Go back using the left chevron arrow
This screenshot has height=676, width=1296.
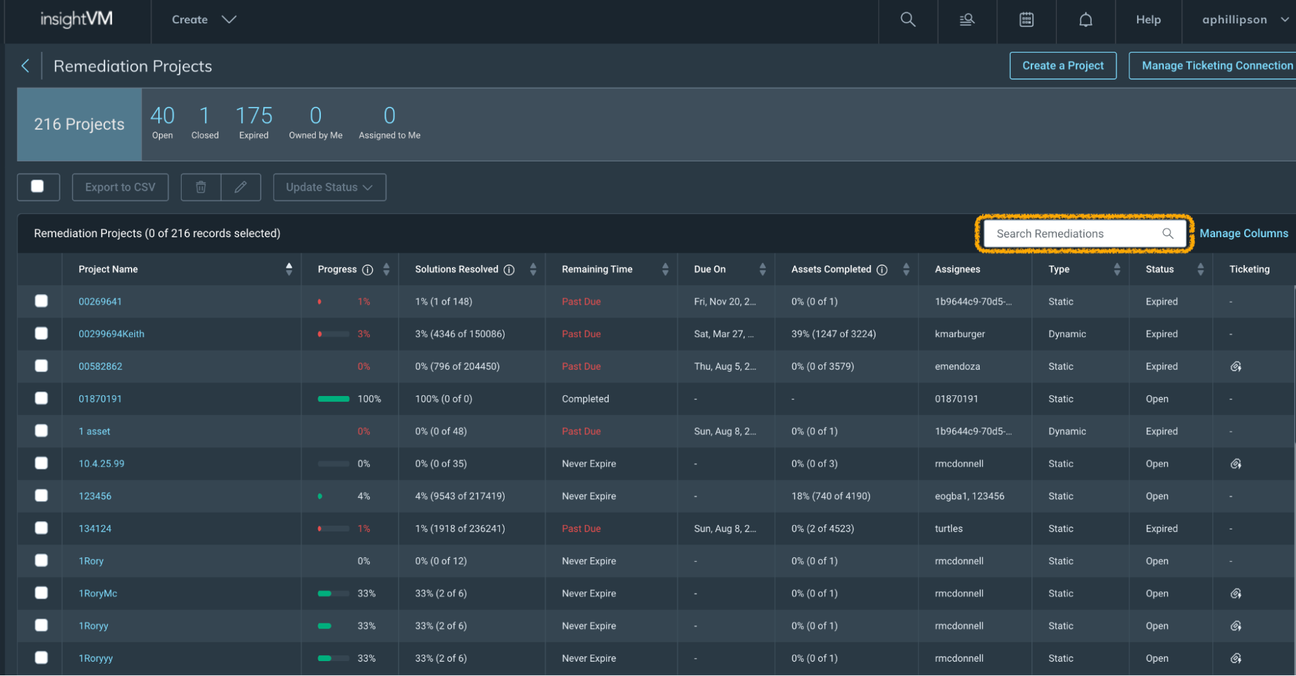click(25, 66)
